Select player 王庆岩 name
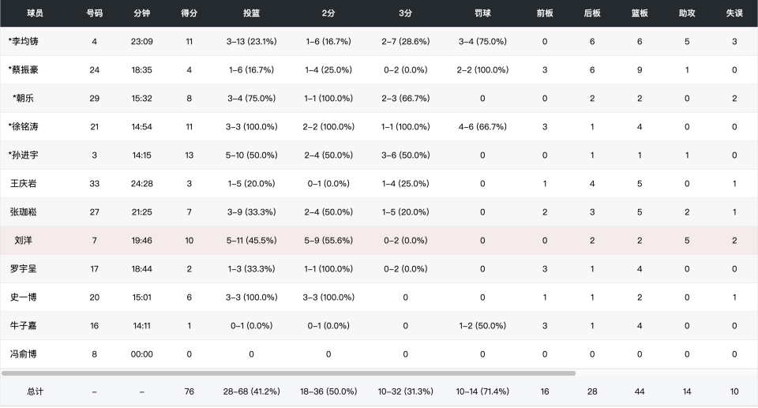This screenshot has height=408, width=758. [x=23, y=184]
